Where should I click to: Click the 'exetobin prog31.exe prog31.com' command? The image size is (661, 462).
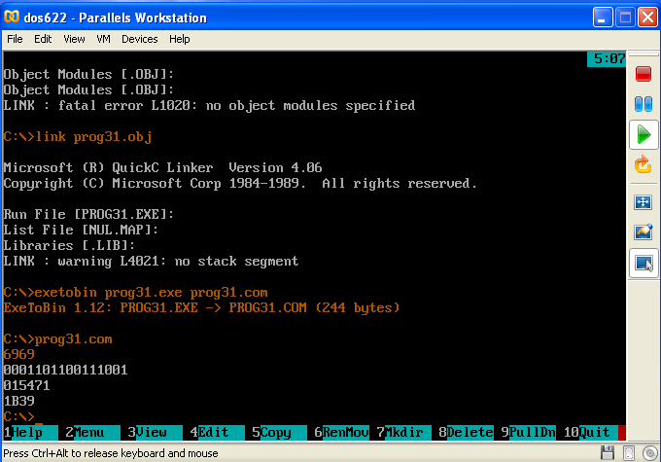click(x=152, y=293)
